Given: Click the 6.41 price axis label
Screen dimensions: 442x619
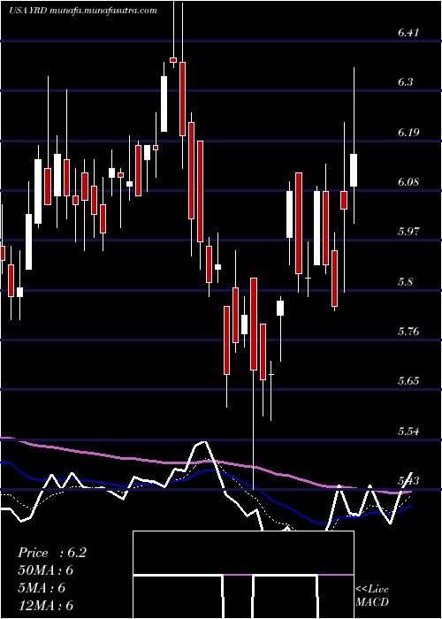Looking at the screenshot, I should pyautogui.click(x=408, y=33).
